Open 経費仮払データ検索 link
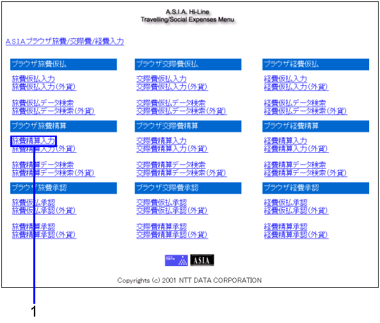This screenshot has height=323, width=380. click(x=295, y=103)
